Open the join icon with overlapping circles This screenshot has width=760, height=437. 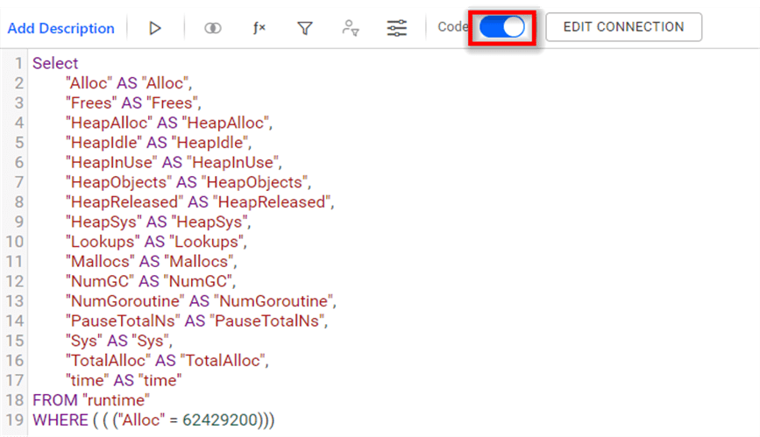213,28
